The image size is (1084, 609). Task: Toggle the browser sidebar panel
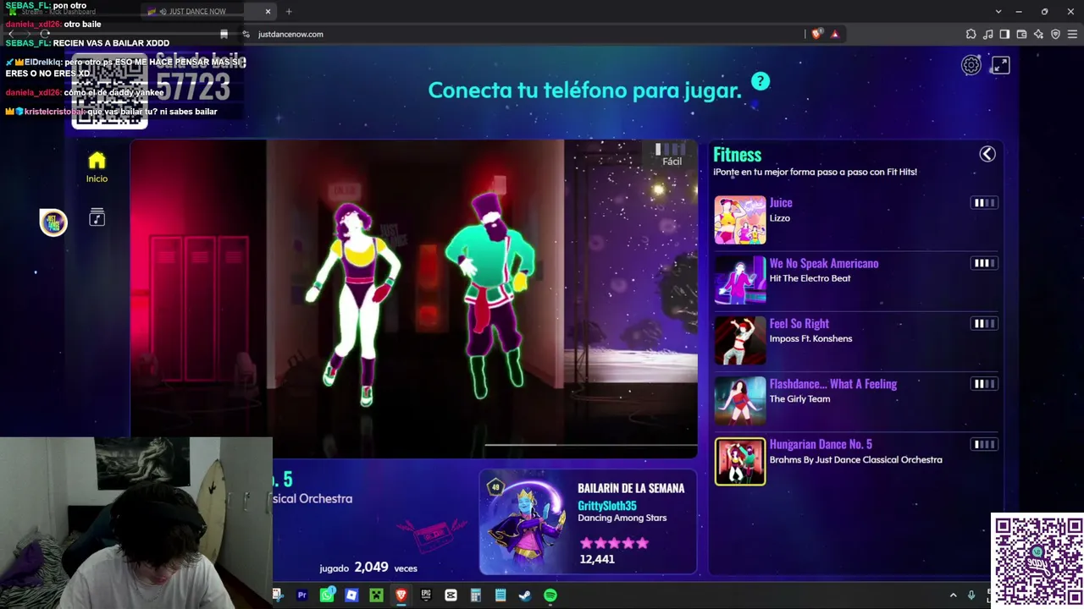(1004, 34)
